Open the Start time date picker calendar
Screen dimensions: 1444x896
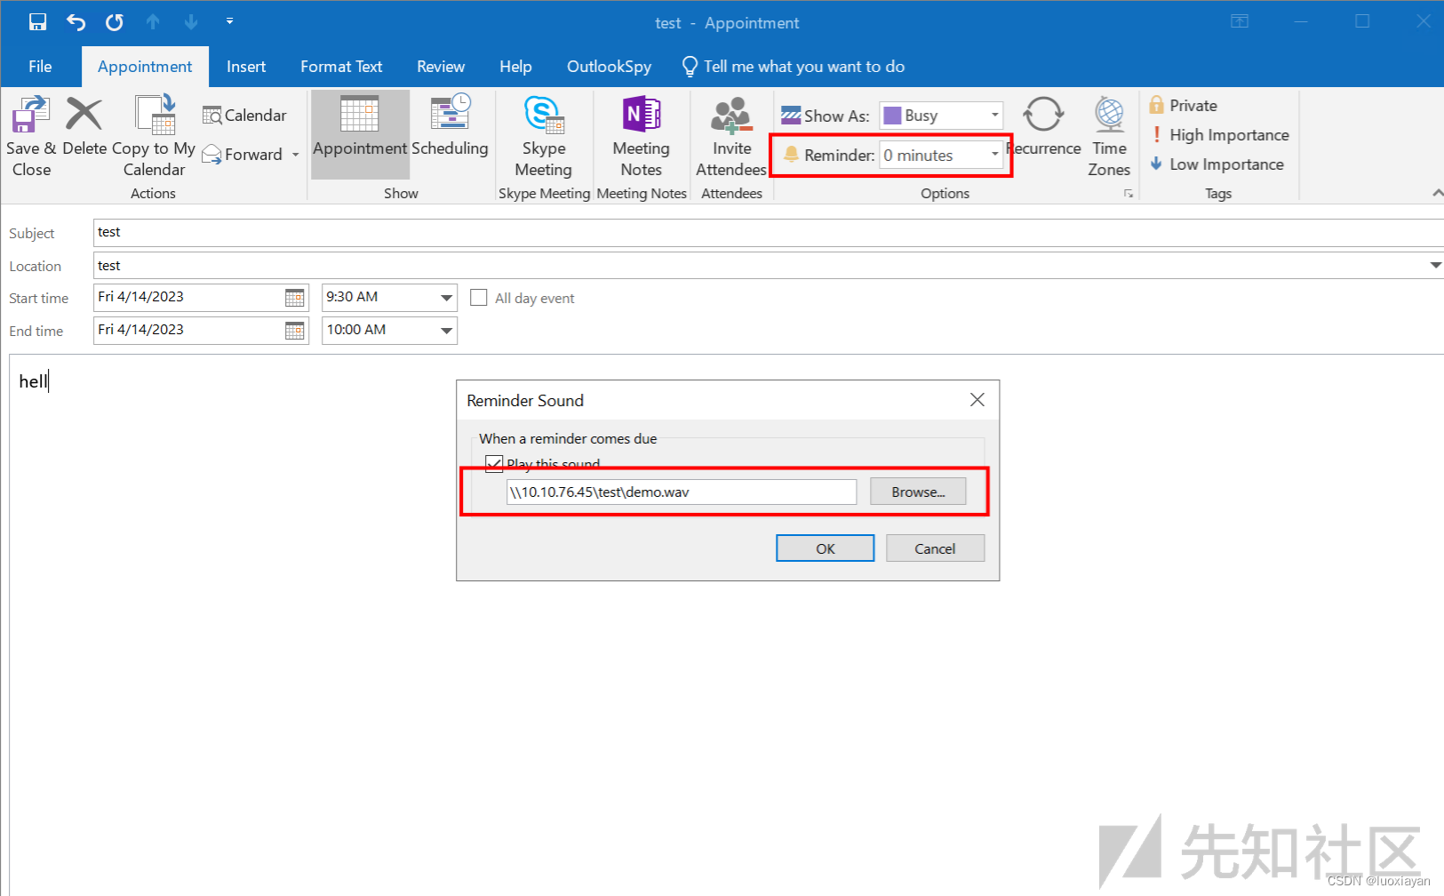[x=295, y=298]
